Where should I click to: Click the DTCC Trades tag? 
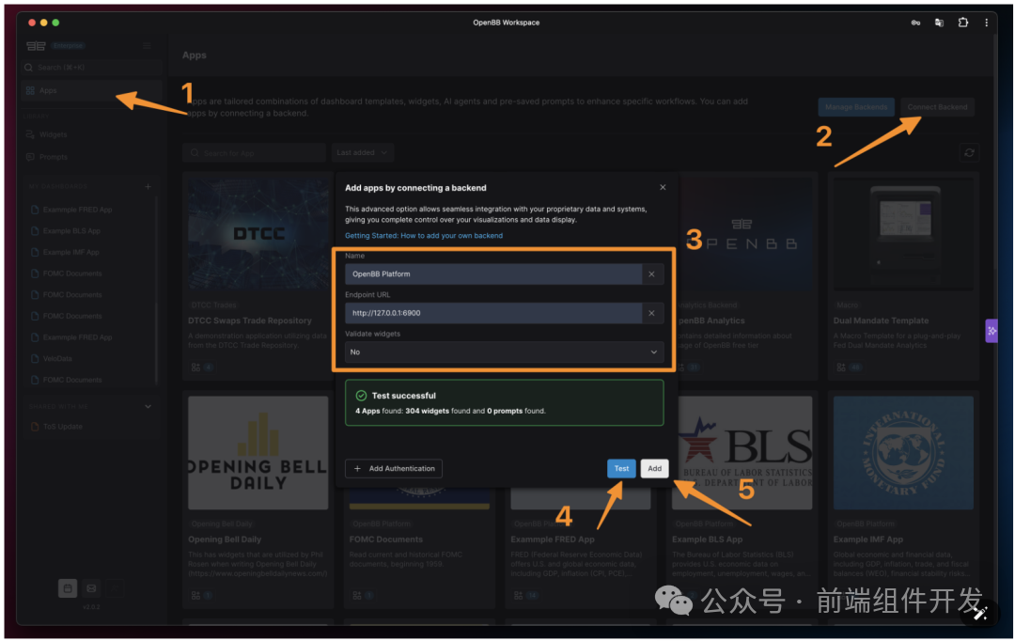click(213, 305)
